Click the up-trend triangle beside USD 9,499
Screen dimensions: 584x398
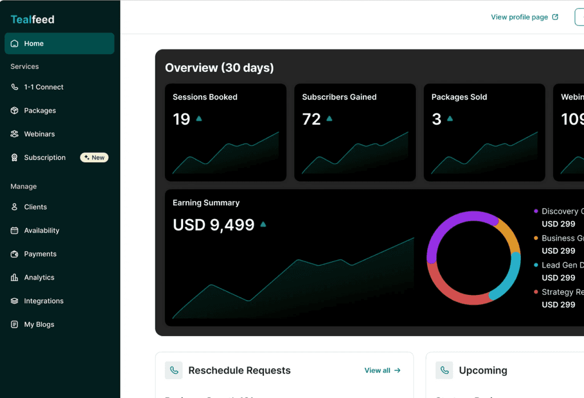(263, 224)
